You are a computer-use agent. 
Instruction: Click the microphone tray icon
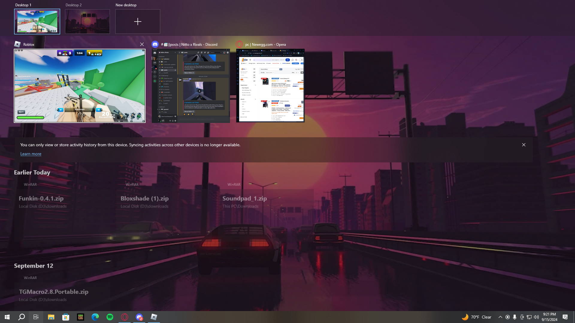pyautogui.click(x=515, y=317)
